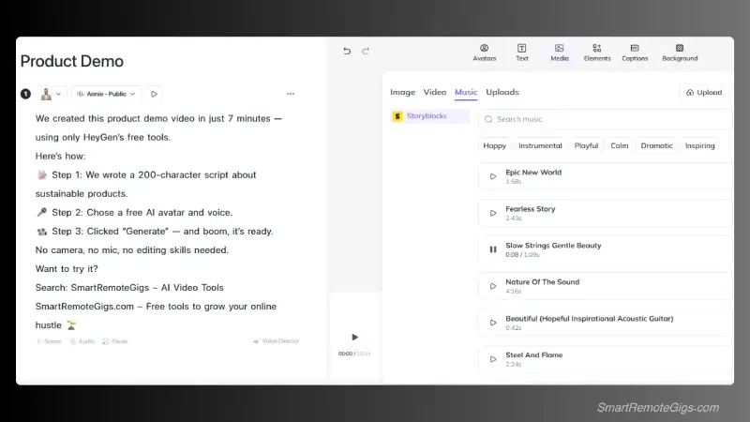Image resolution: width=750 pixels, height=422 pixels.
Task: Click the scene number 1 badge
Action: tap(26, 94)
